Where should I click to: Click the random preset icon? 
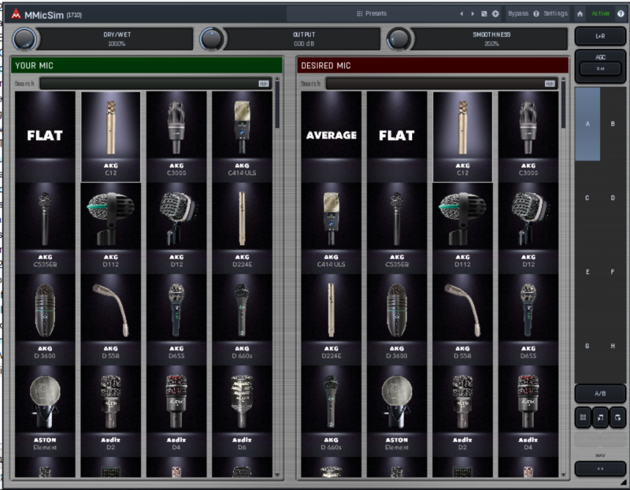tap(484, 13)
